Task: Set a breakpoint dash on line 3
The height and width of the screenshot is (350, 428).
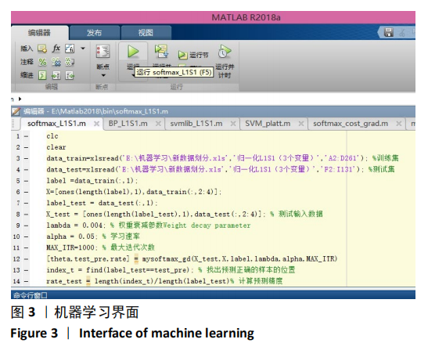Action: point(26,158)
